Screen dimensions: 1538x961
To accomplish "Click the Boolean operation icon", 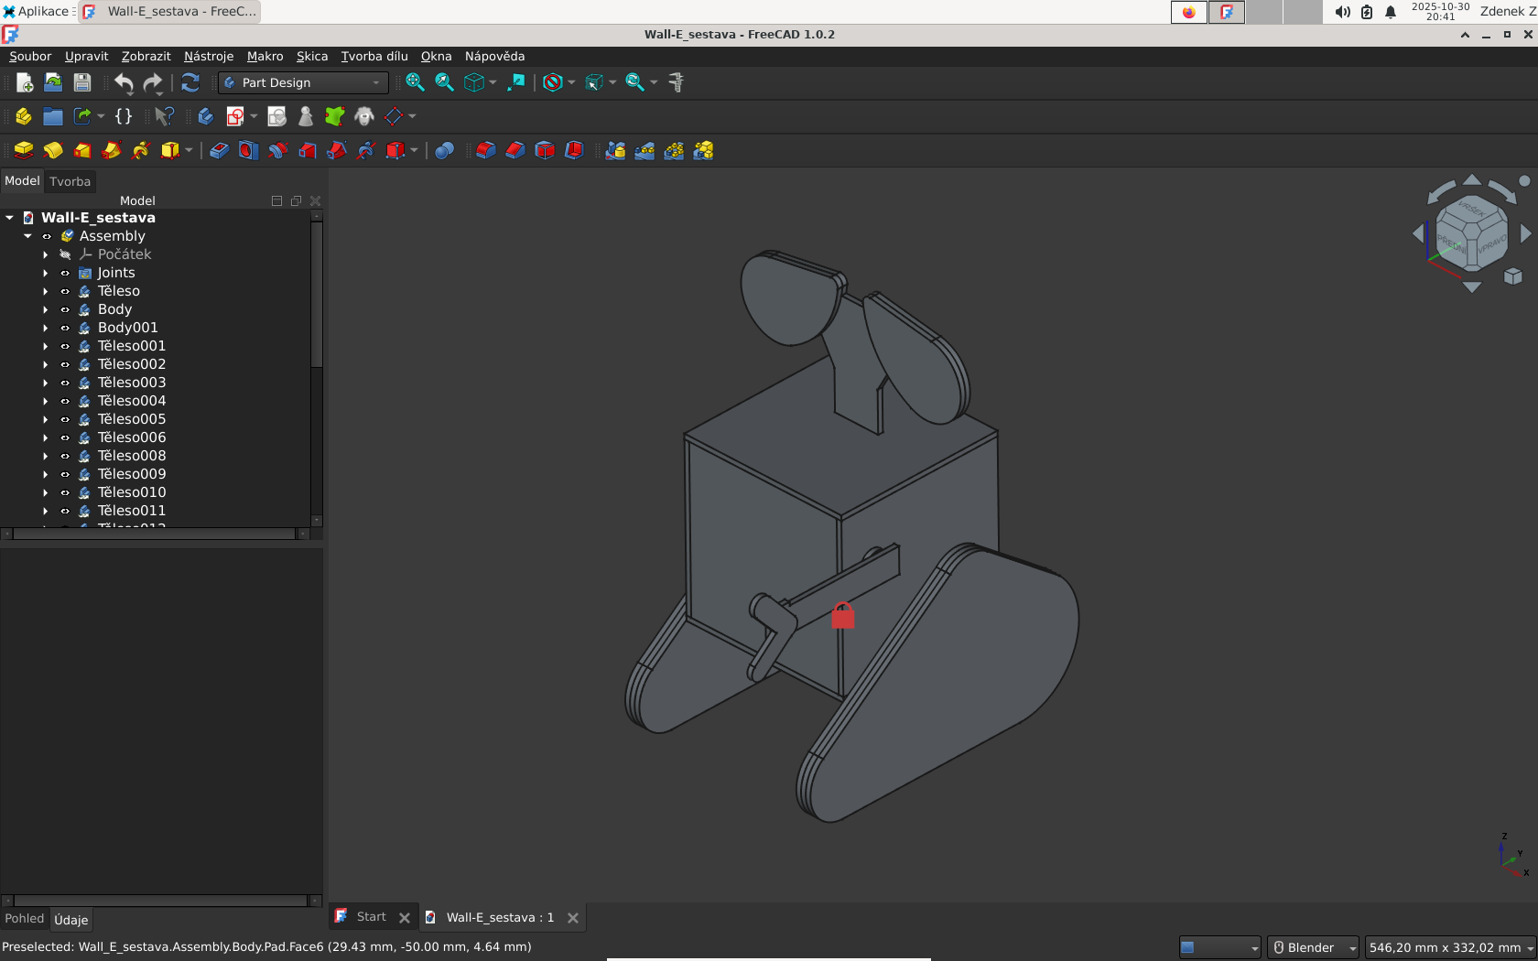I will click(x=444, y=151).
